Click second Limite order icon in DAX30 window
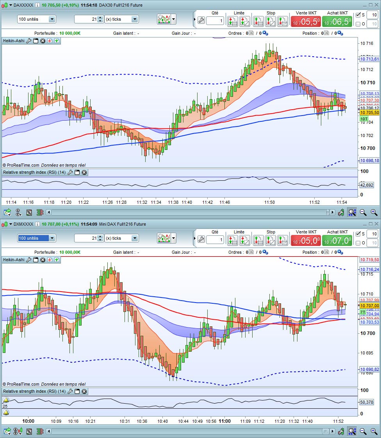This screenshot has width=381, height=438. click(244, 21)
